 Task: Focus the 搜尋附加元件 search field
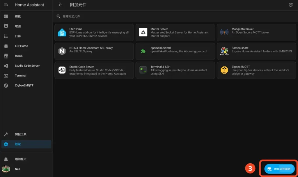[x=175, y=17]
